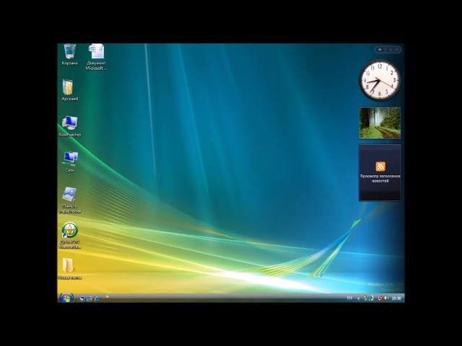
Task: Click Просмотр заголовков новостей link
Action: click(x=380, y=179)
